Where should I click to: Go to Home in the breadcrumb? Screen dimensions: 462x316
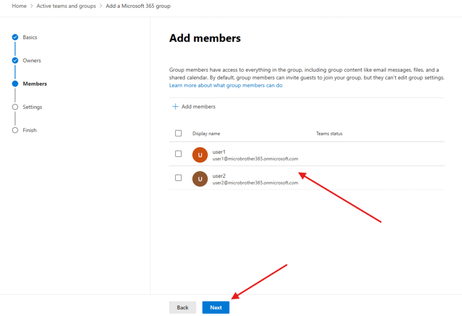[19, 6]
